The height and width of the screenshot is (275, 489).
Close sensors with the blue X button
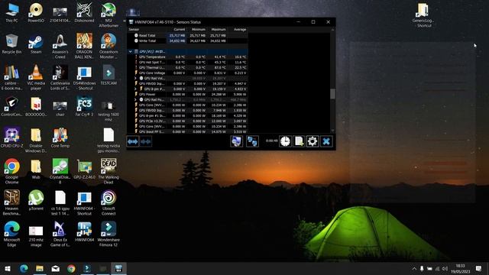click(326, 141)
